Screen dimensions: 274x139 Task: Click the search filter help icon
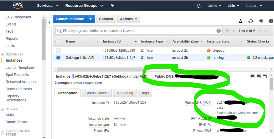(x=218, y=31)
